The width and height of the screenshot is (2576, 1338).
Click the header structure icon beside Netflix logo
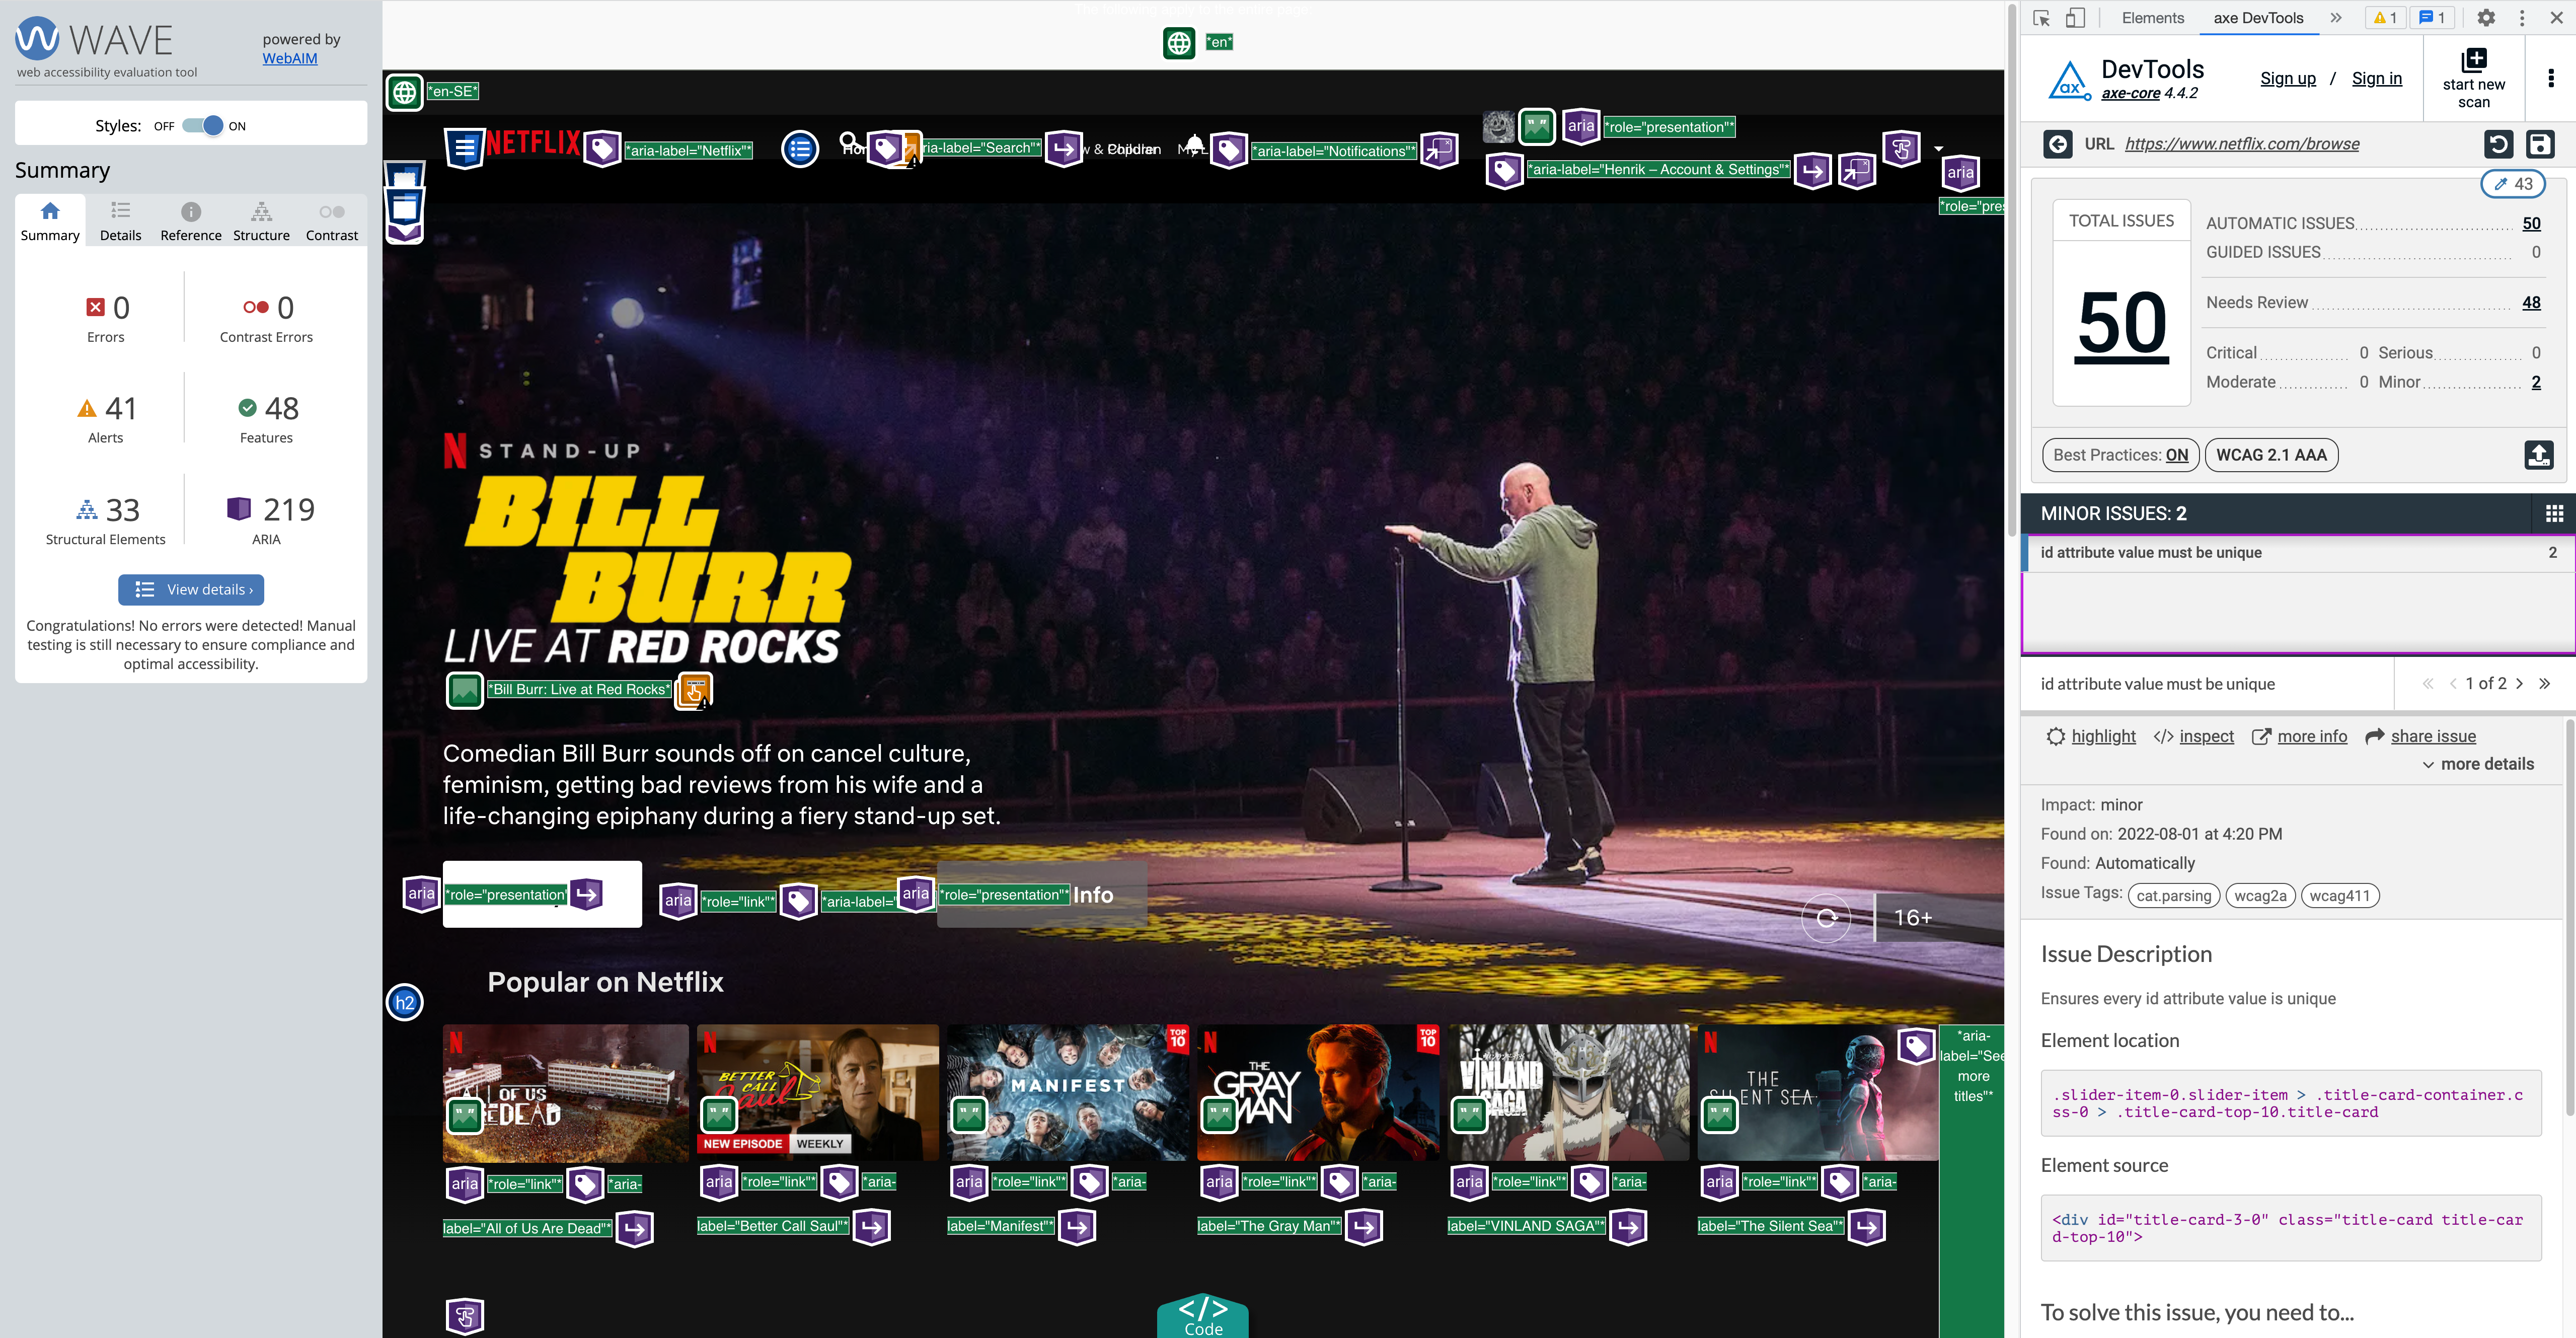click(464, 149)
